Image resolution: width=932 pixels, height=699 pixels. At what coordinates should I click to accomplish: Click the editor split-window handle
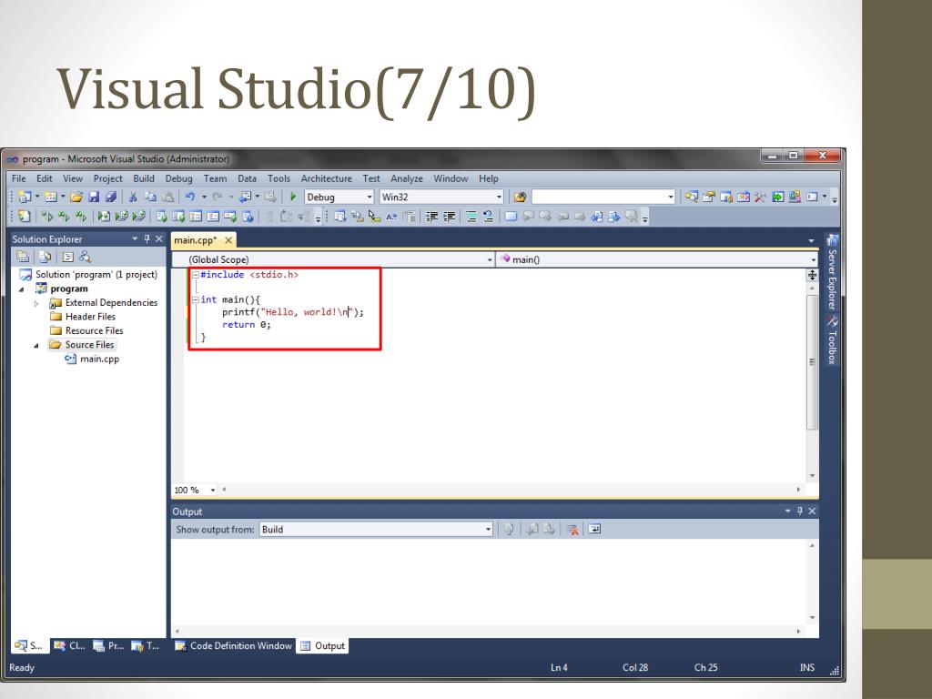[x=812, y=275]
